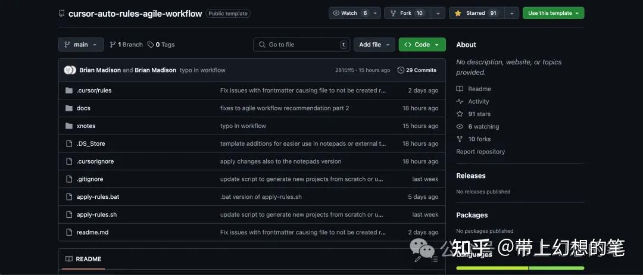643x275 pixels.
Task: Open commit '.bat version of apply-rules.sh'
Action: [261, 196]
